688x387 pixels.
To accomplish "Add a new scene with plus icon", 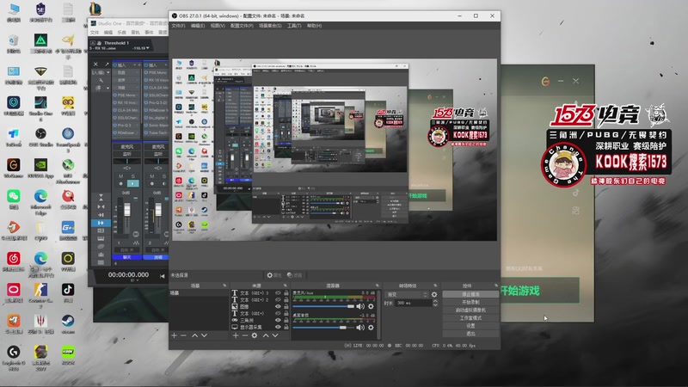I will tap(175, 335).
